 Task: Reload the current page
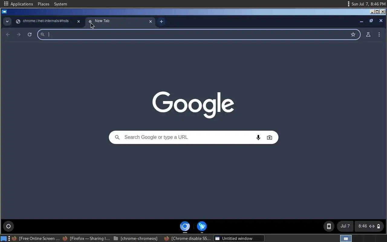coord(30,34)
